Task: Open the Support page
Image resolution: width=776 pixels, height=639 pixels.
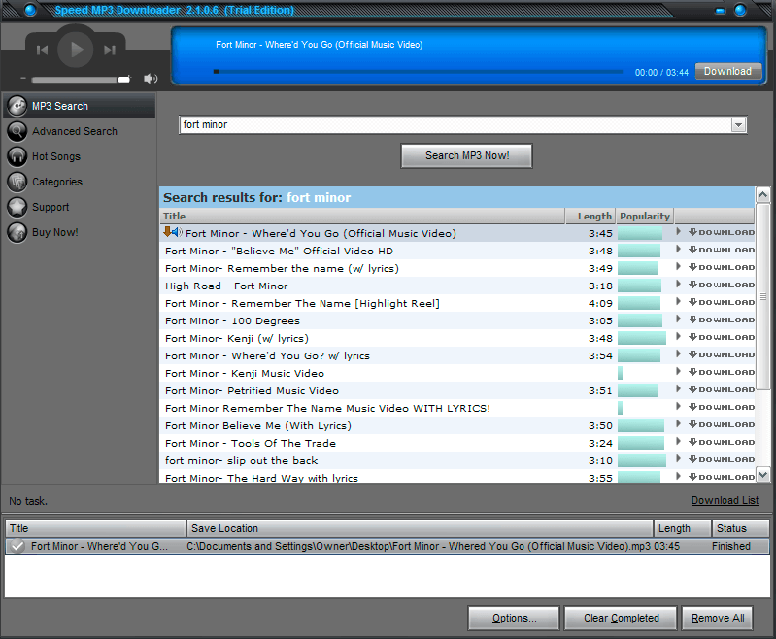Action: pyautogui.click(x=51, y=207)
